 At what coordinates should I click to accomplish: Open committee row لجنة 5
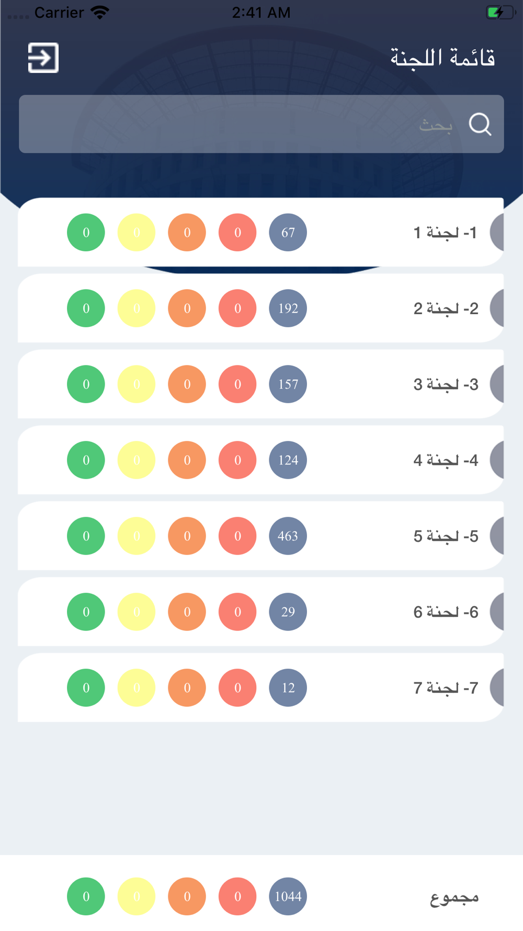[260, 536]
